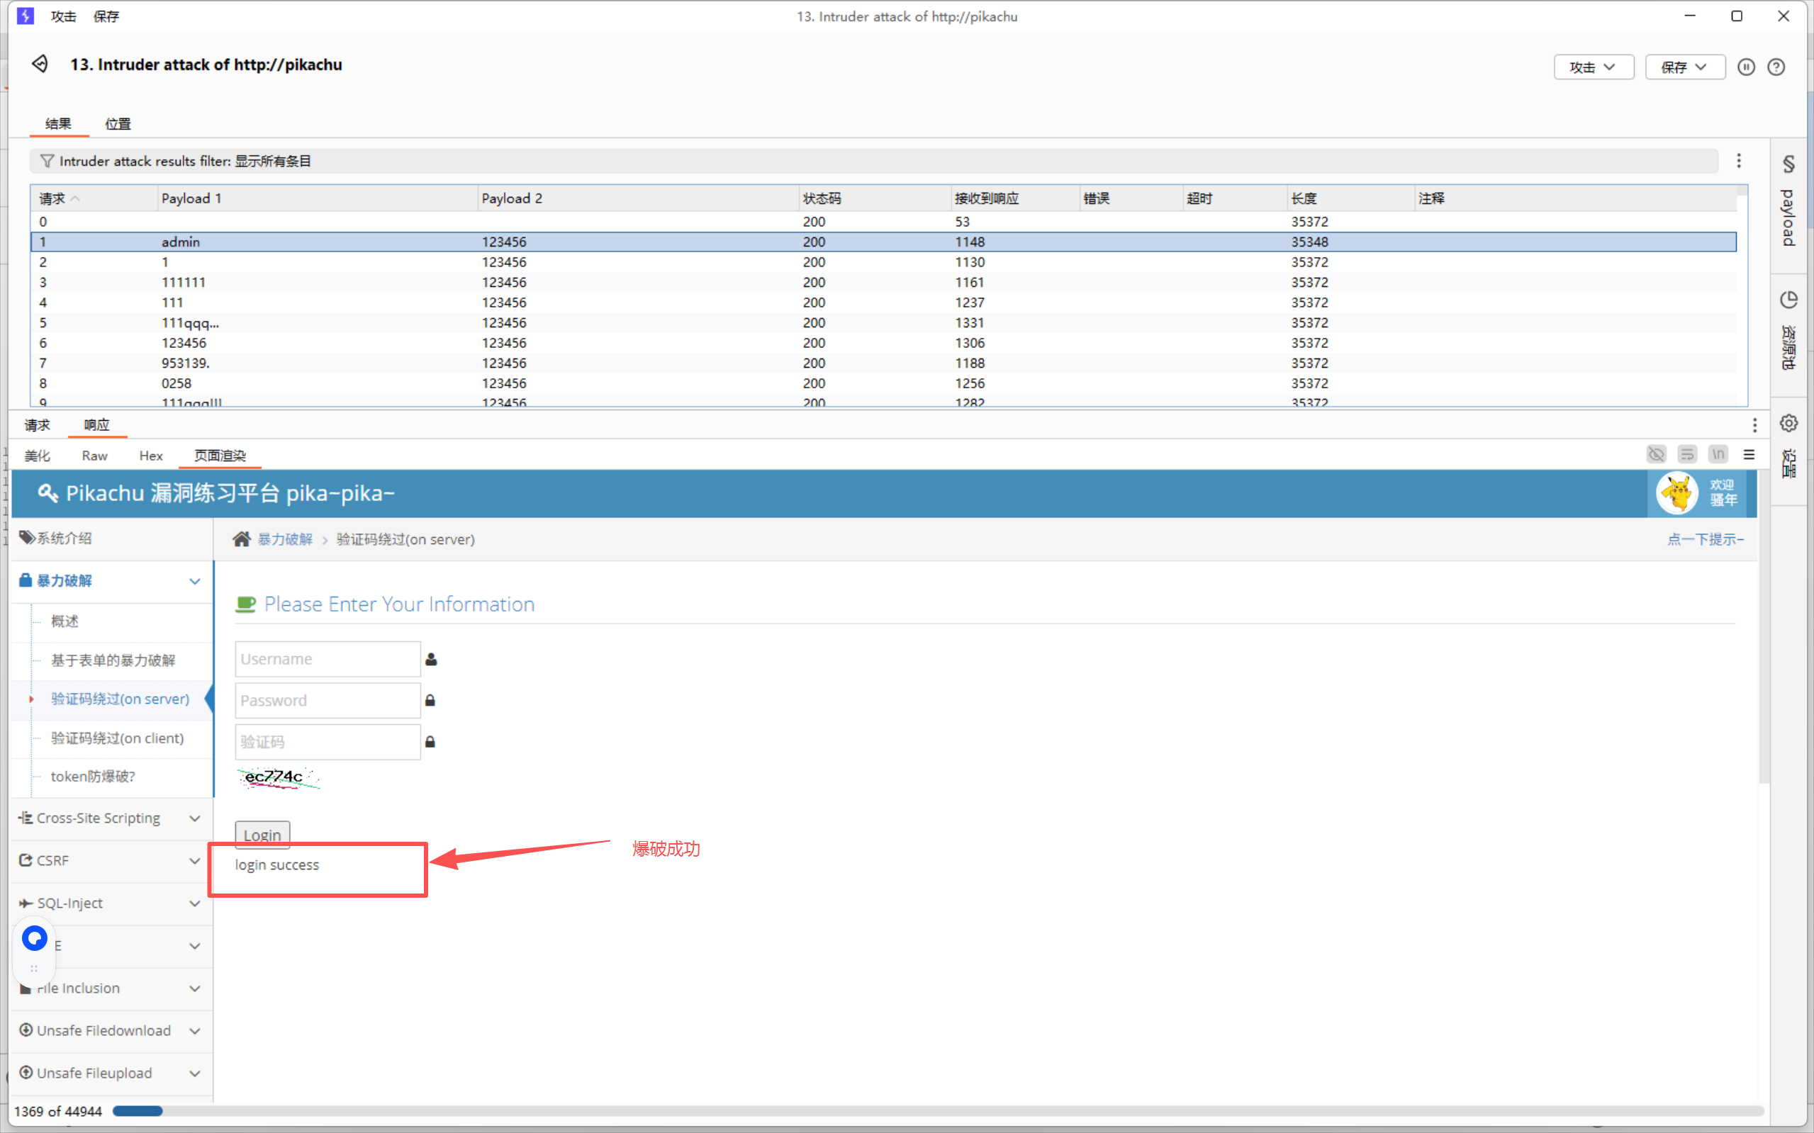The width and height of the screenshot is (1814, 1133).
Task: Click the filter funnel icon
Action: tap(47, 161)
